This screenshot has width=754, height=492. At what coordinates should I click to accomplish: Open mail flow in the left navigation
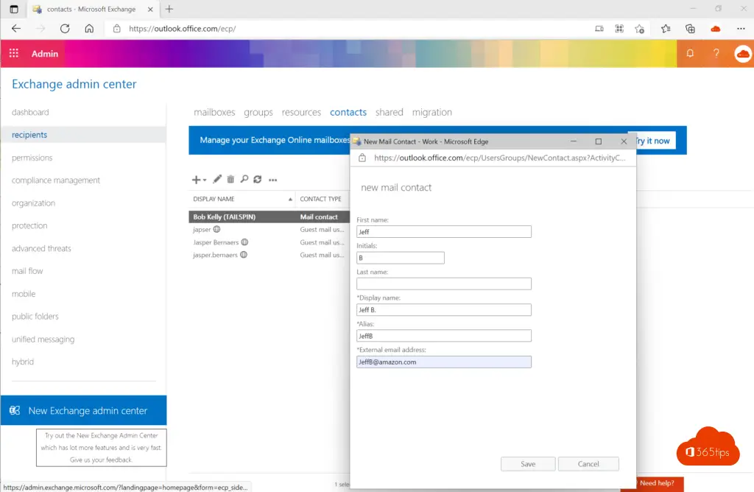[x=27, y=271]
